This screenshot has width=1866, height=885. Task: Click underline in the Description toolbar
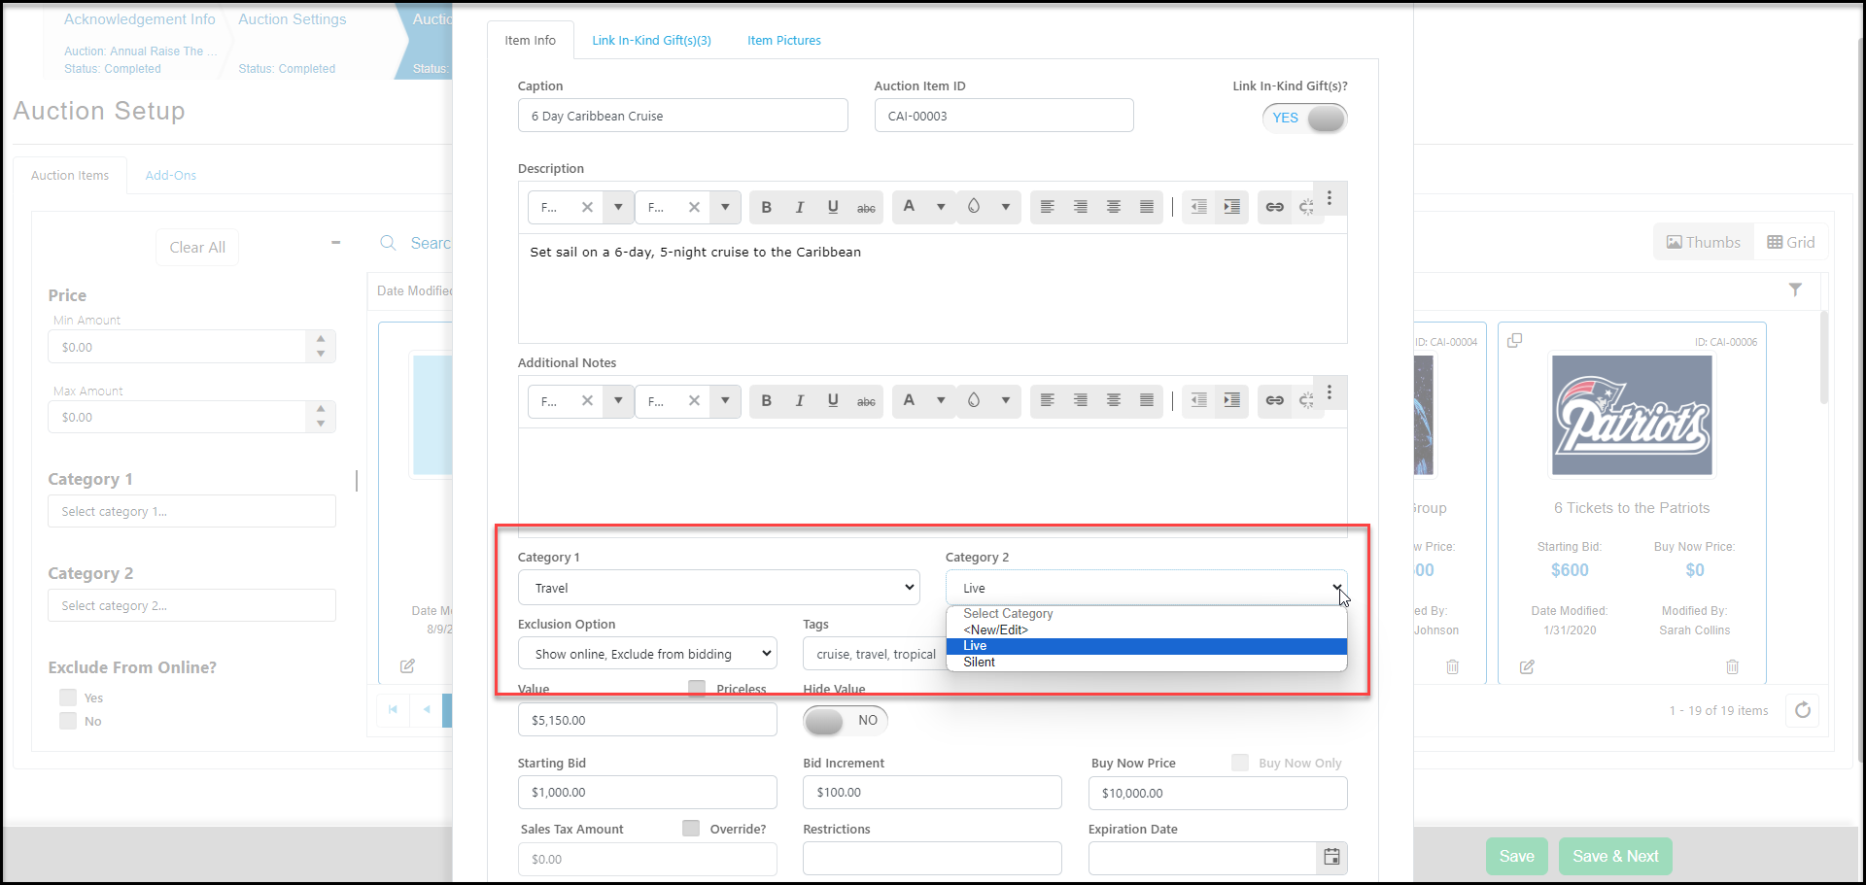[833, 207]
